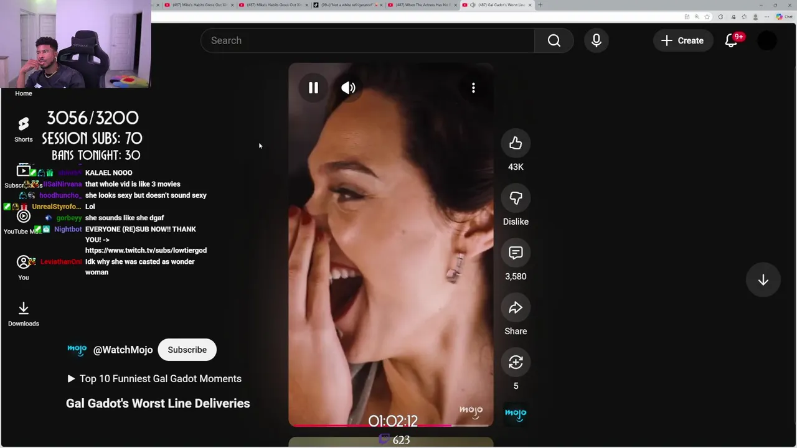The image size is (797, 448).
Task: Open Downloads in the sidebar
Action: coord(23,314)
